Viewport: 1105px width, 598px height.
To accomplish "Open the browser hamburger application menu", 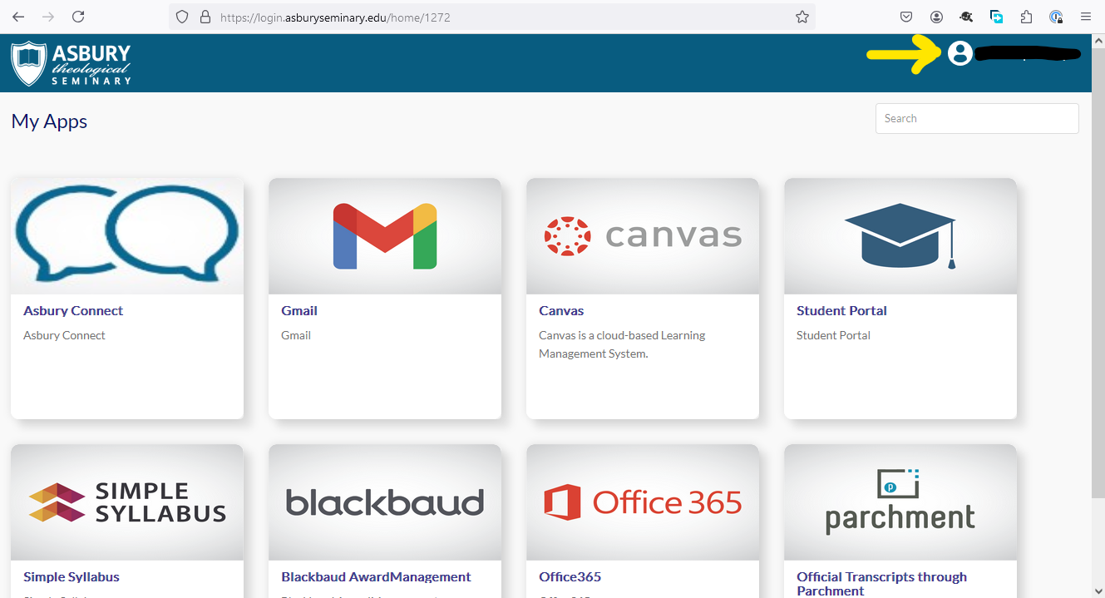I will (1085, 17).
